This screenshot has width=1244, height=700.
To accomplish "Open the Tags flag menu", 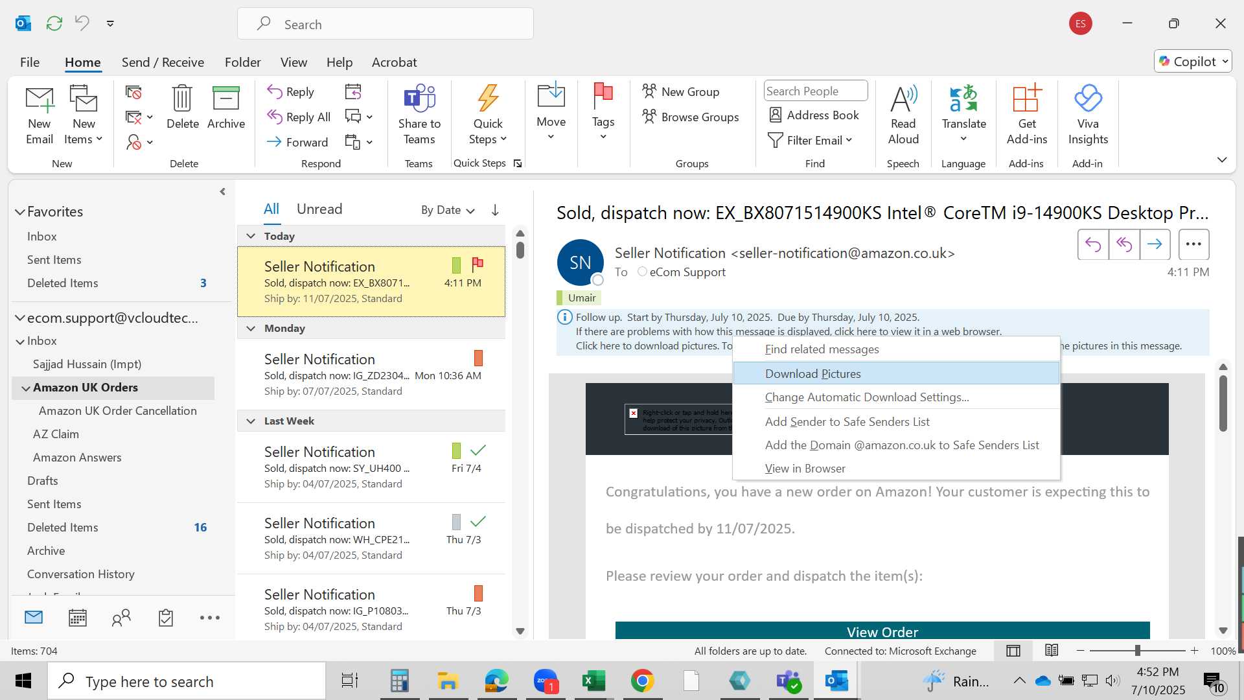I will pos(603,111).
